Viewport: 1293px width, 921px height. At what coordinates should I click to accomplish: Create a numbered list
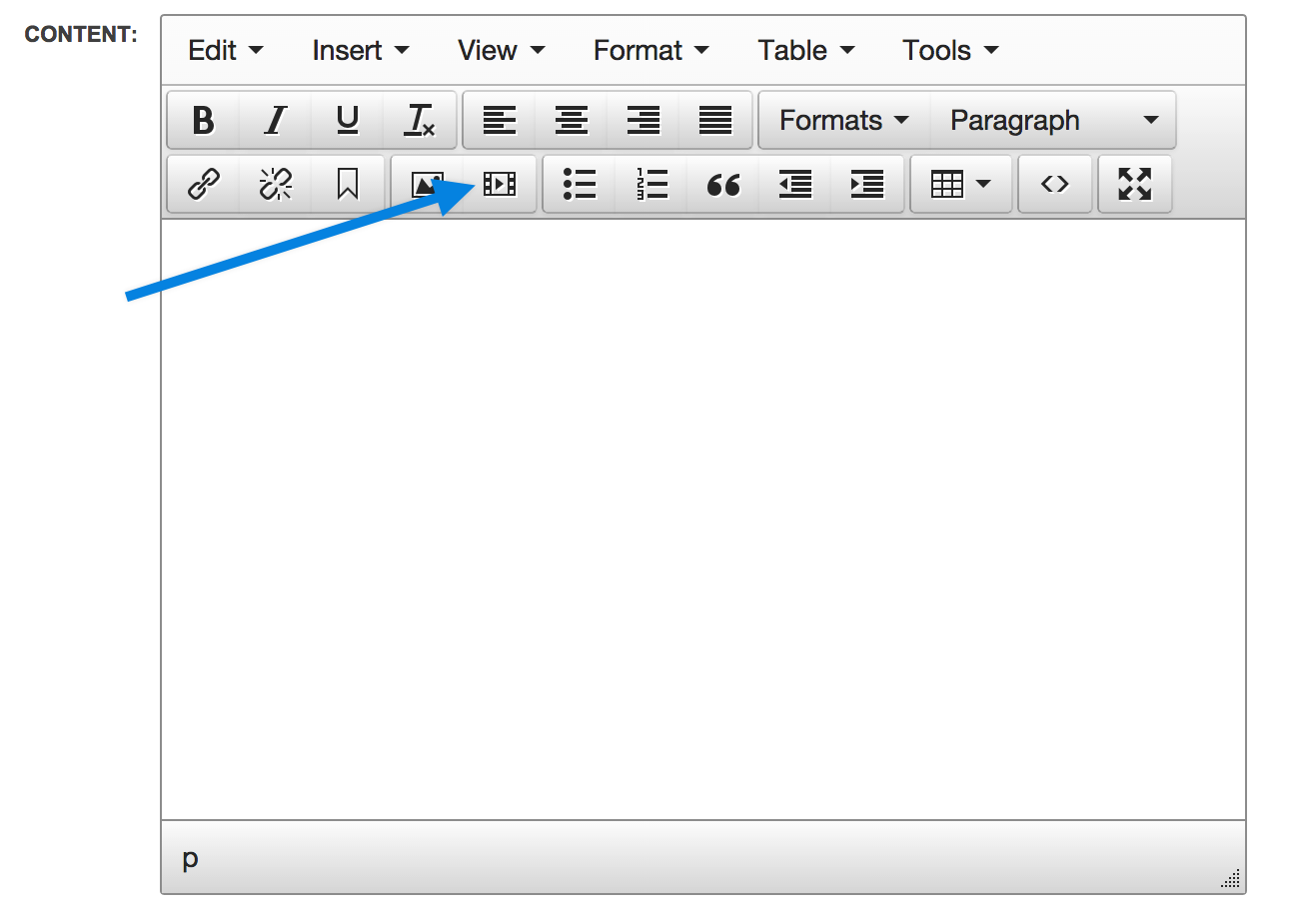651,184
